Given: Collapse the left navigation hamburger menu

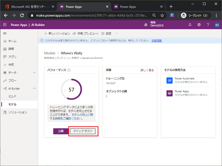Looking at the screenshot, I should tap(5, 33).
